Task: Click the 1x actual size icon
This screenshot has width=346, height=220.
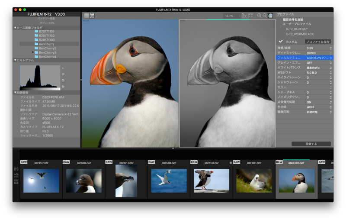Action: pyautogui.click(x=244, y=16)
